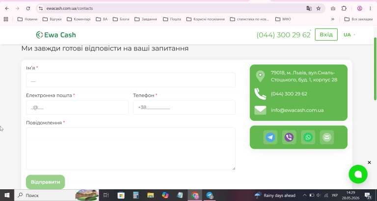The image size is (377, 201).
Task: Expand the UA language selector
Action: tap(350, 35)
